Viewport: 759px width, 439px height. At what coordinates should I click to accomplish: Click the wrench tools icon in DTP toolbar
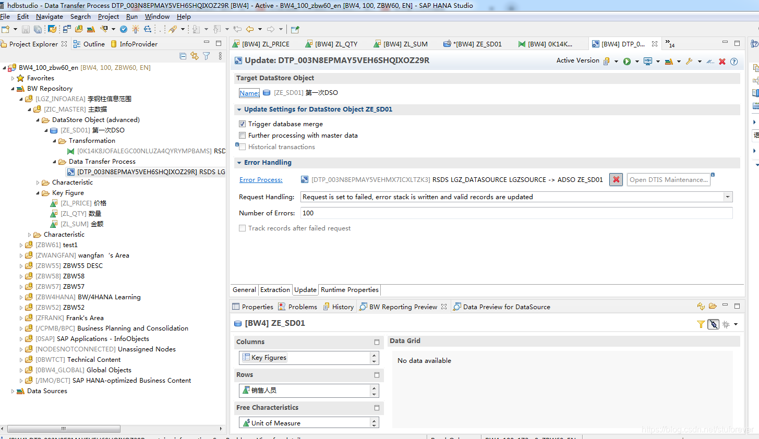click(689, 62)
